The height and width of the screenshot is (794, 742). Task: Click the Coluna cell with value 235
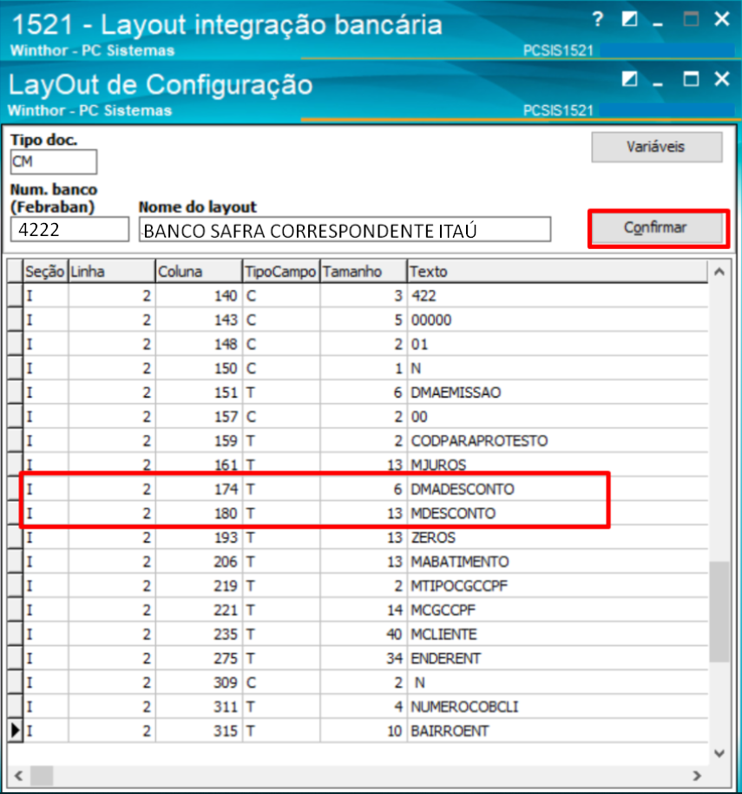pyautogui.click(x=199, y=634)
